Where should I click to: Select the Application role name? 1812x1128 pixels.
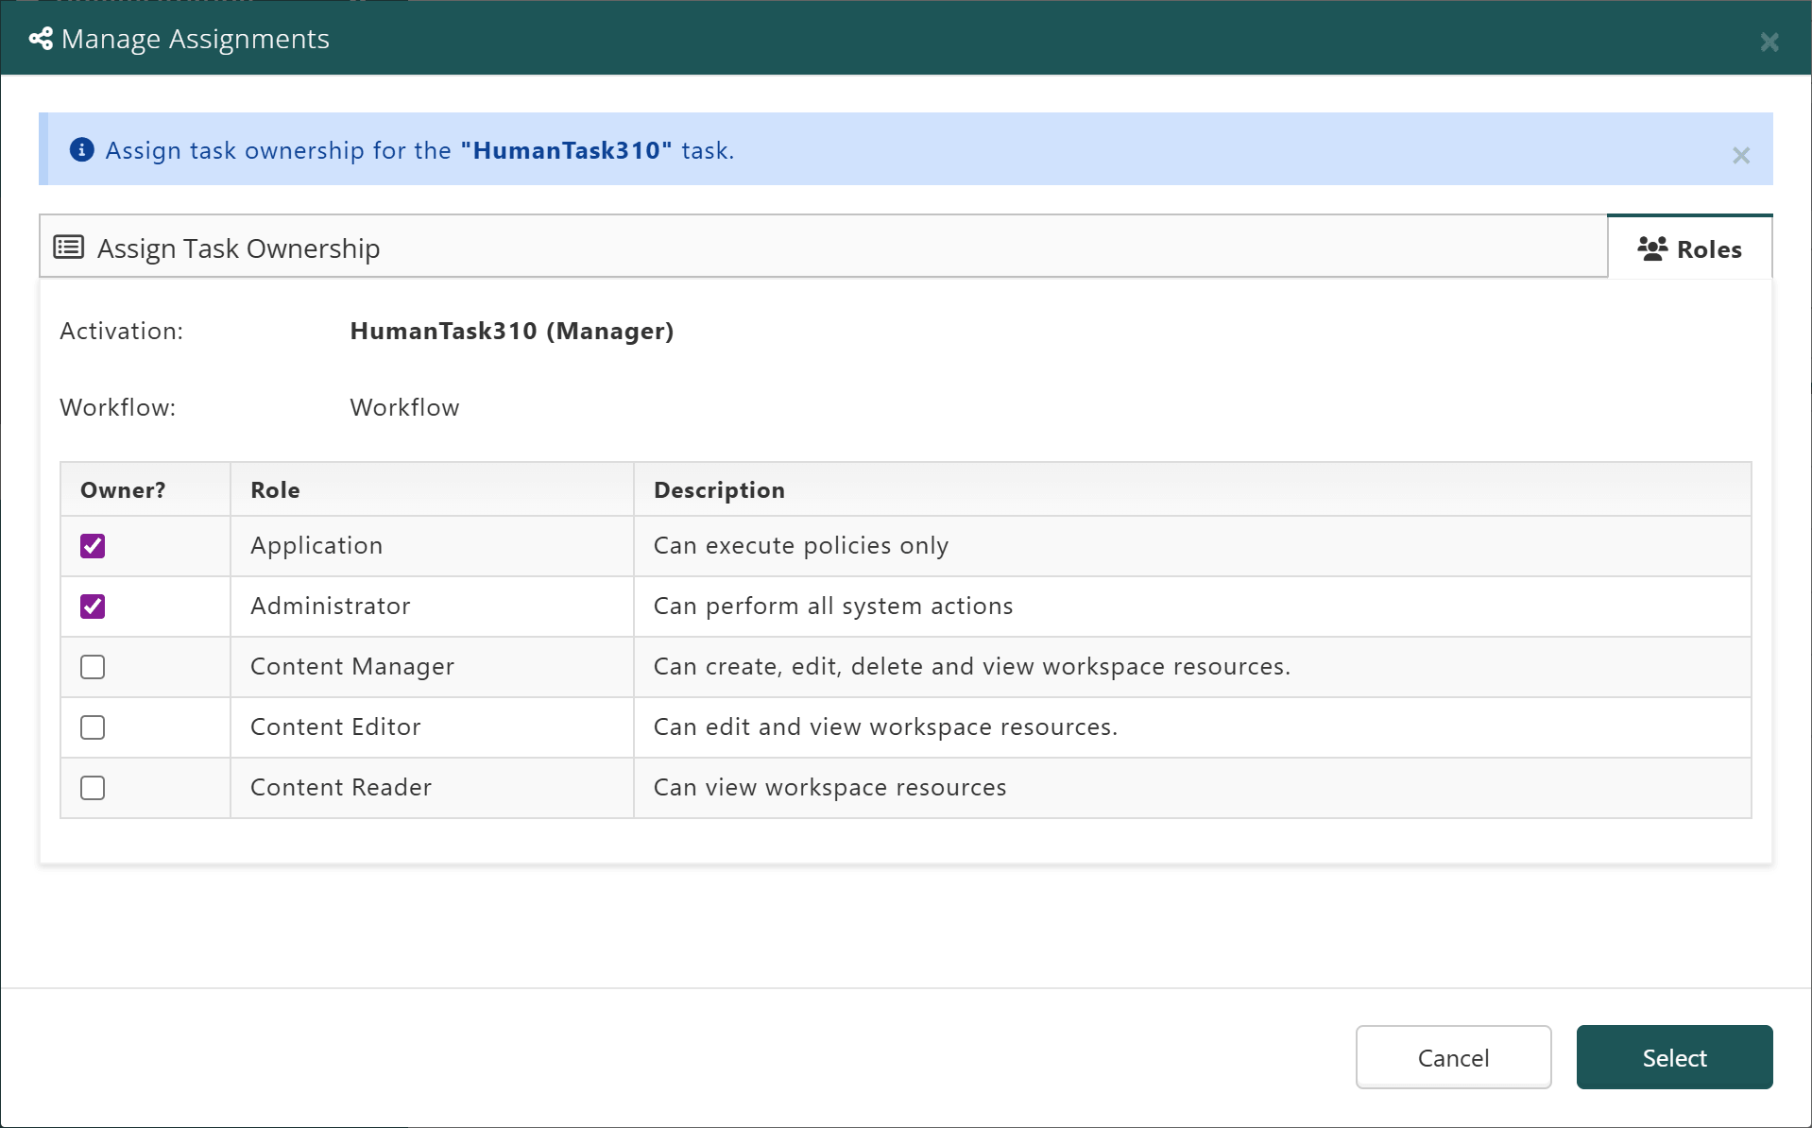(316, 545)
